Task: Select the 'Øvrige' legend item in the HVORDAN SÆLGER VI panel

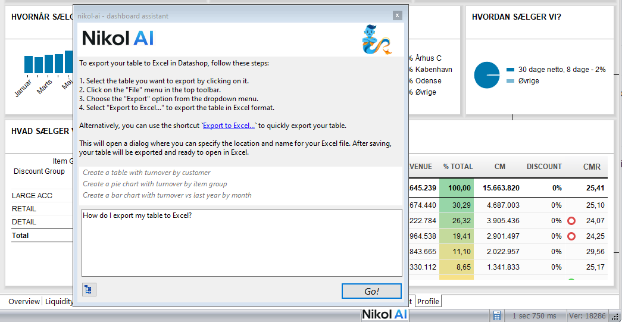Action: tap(523, 80)
